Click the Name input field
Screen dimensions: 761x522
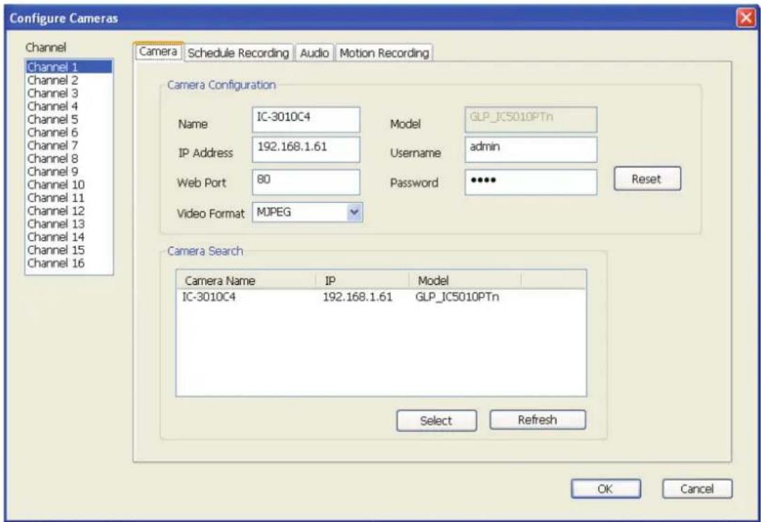[x=306, y=119]
